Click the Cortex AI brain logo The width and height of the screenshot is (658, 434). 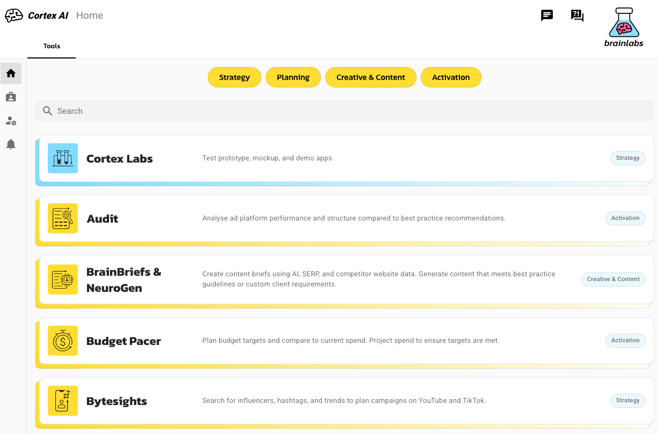click(14, 16)
